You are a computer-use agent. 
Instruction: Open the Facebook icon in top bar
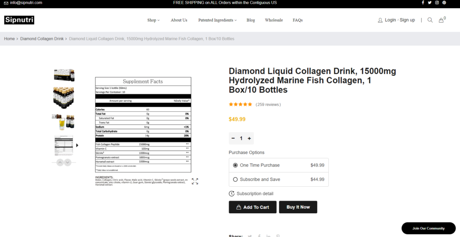pyautogui.click(x=423, y=3)
